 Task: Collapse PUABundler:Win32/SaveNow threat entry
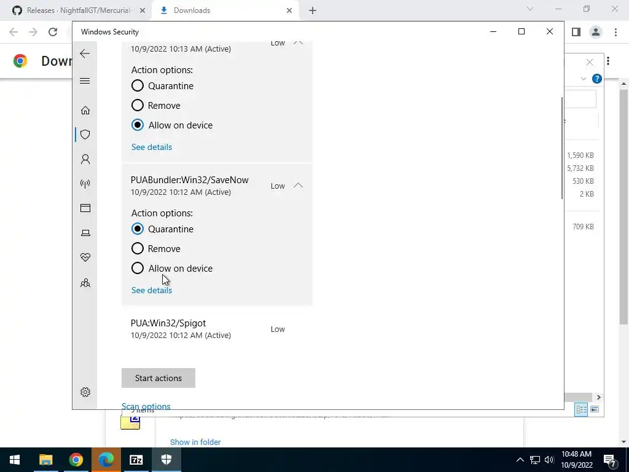298,186
